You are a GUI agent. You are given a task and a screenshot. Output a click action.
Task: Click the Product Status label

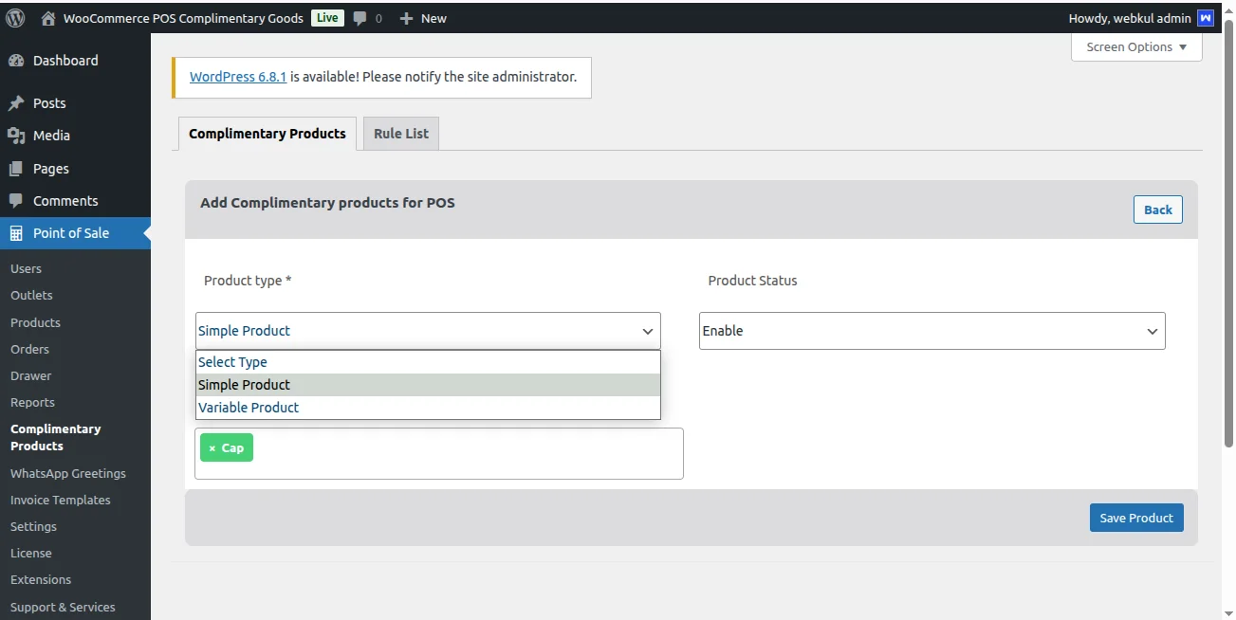[752, 281]
